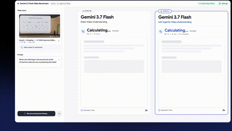Click the keynote video thumbnail
This screenshot has height=131, width=232.
click(40, 26)
